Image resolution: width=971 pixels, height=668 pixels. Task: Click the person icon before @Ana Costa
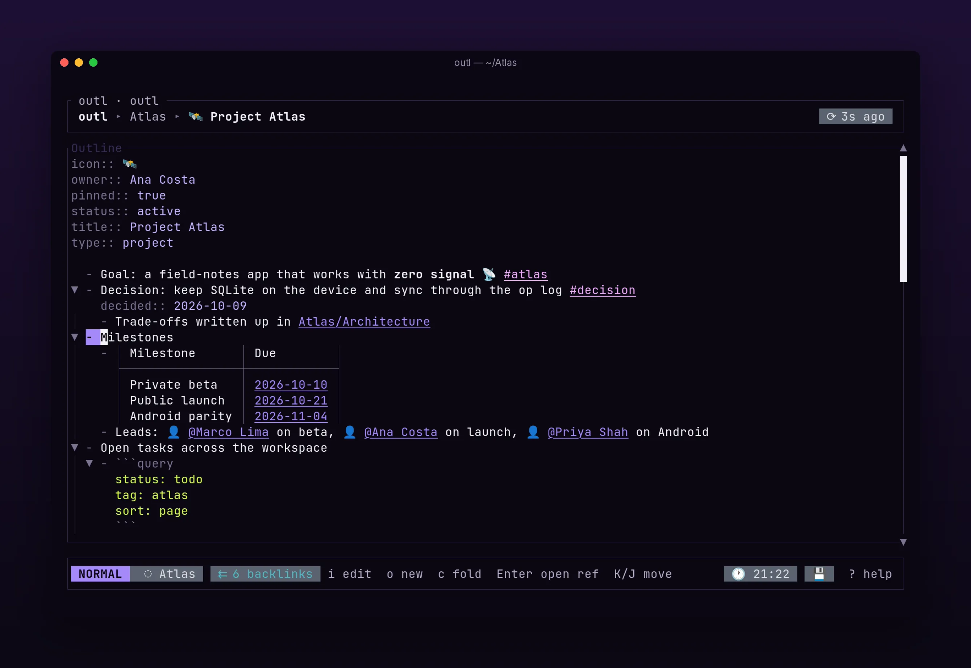(x=350, y=432)
